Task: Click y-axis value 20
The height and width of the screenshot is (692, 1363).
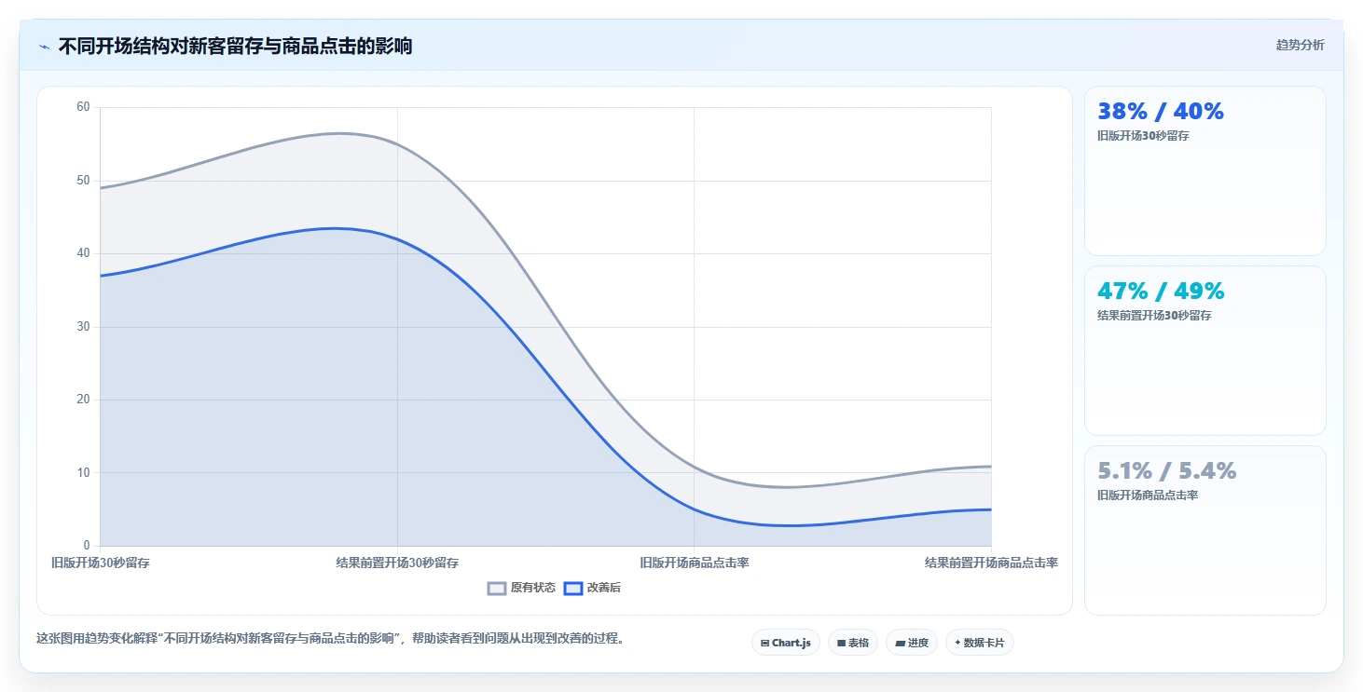Action: pyautogui.click(x=83, y=400)
